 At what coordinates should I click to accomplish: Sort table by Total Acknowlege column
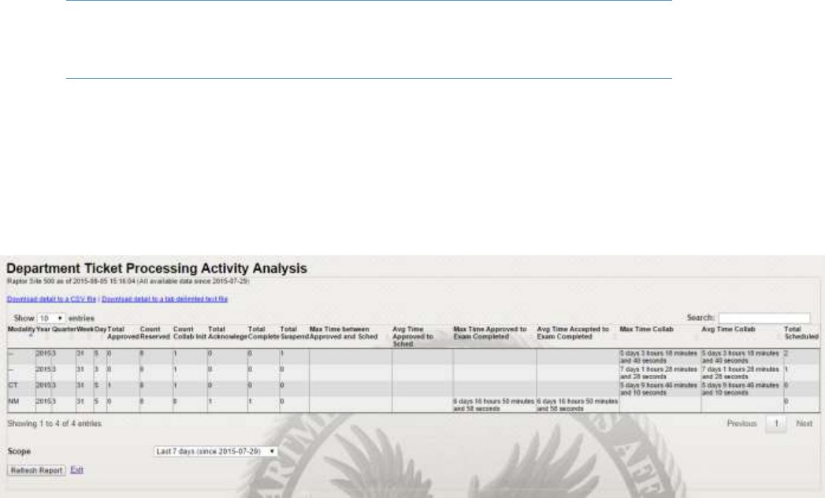tap(227, 333)
